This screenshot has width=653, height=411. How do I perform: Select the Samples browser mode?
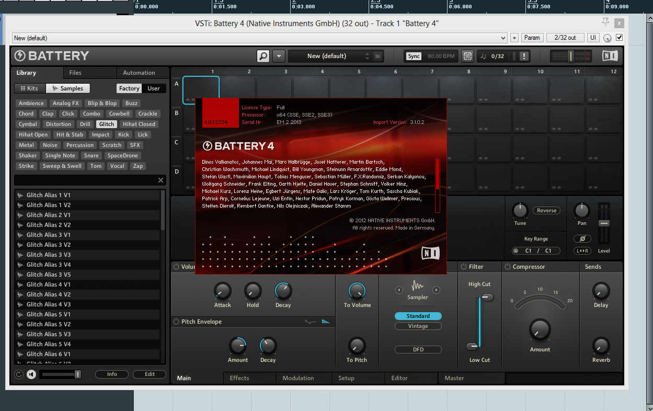click(68, 88)
